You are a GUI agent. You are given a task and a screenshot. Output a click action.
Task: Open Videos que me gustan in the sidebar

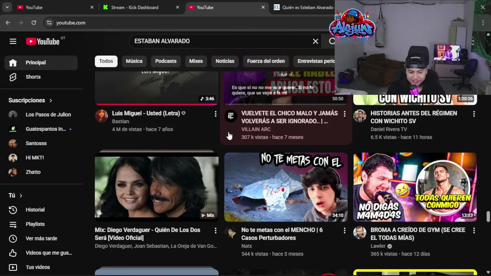(x=41, y=253)
